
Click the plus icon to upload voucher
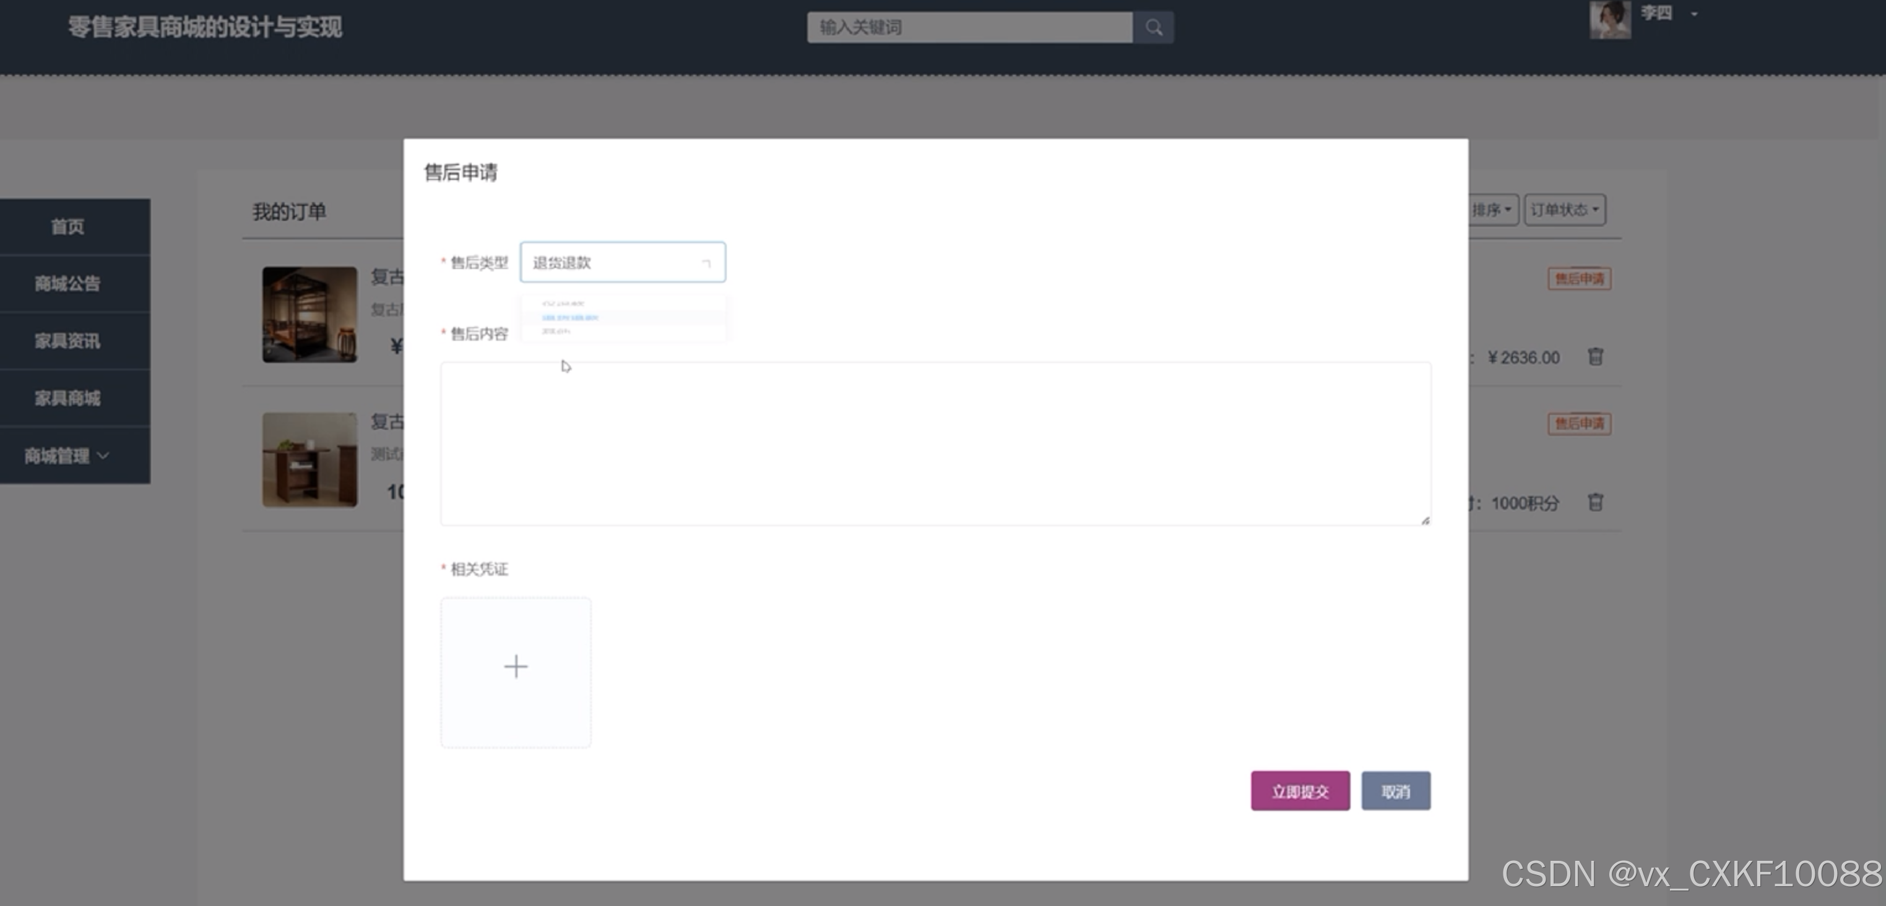516,666
